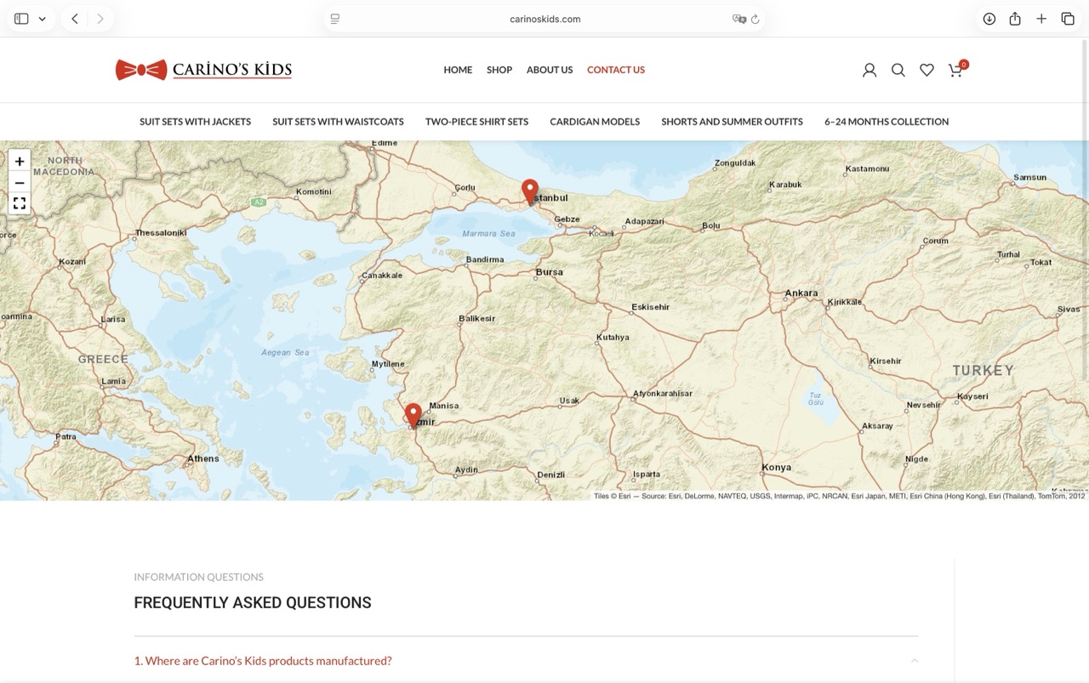Open sidebar tab group dropdown arrow

point(42,19)
